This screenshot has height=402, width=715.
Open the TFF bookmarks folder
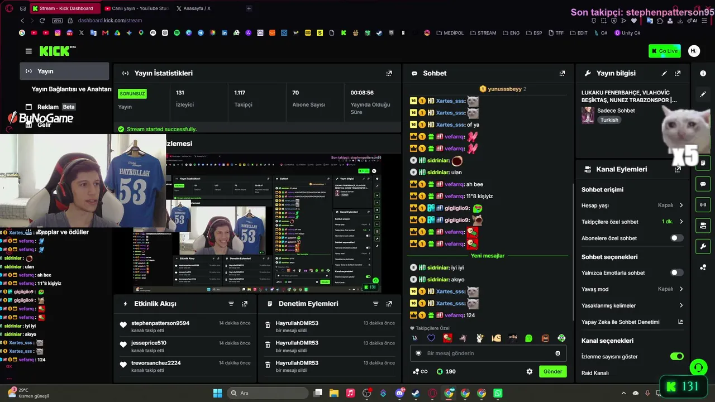(x=556, y=33)
